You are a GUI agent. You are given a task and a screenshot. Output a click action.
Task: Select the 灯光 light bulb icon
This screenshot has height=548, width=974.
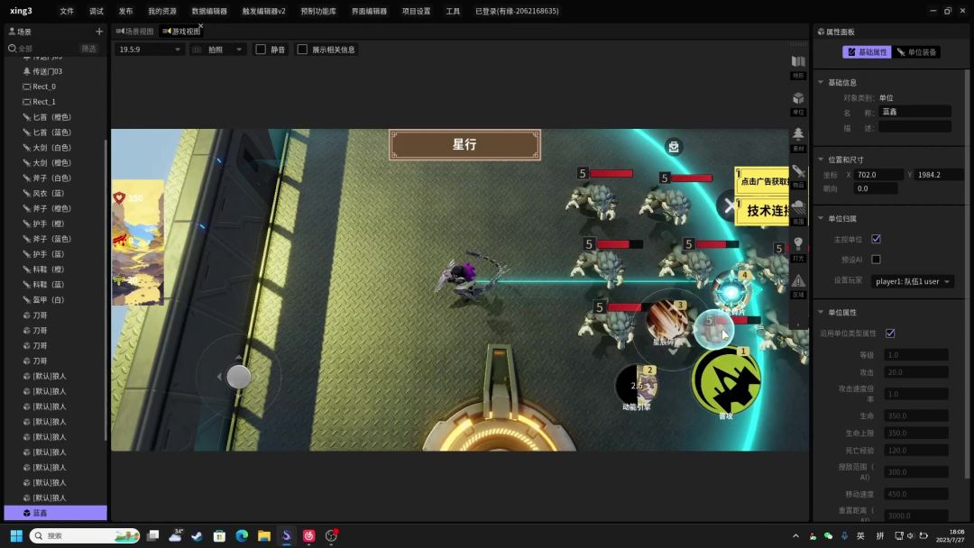tap(798, 245)
